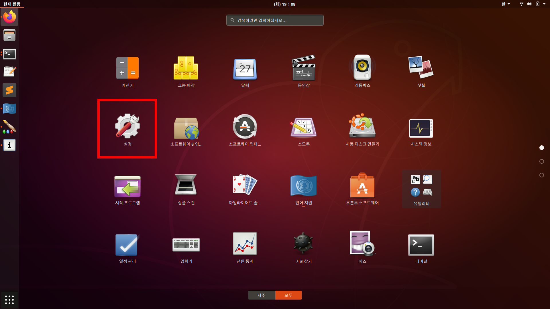The image size is (550, 309).
Task: Launch 시동 디스크 만들기 startup disk creator
Action: coord(362,127)
